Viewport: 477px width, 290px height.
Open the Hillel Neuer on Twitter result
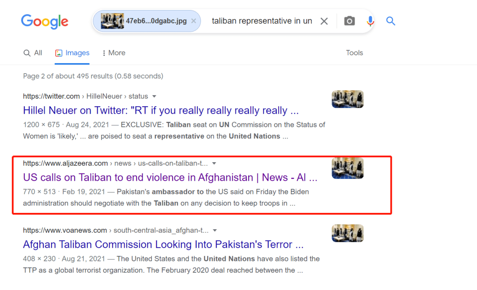(x=161, y=110)
